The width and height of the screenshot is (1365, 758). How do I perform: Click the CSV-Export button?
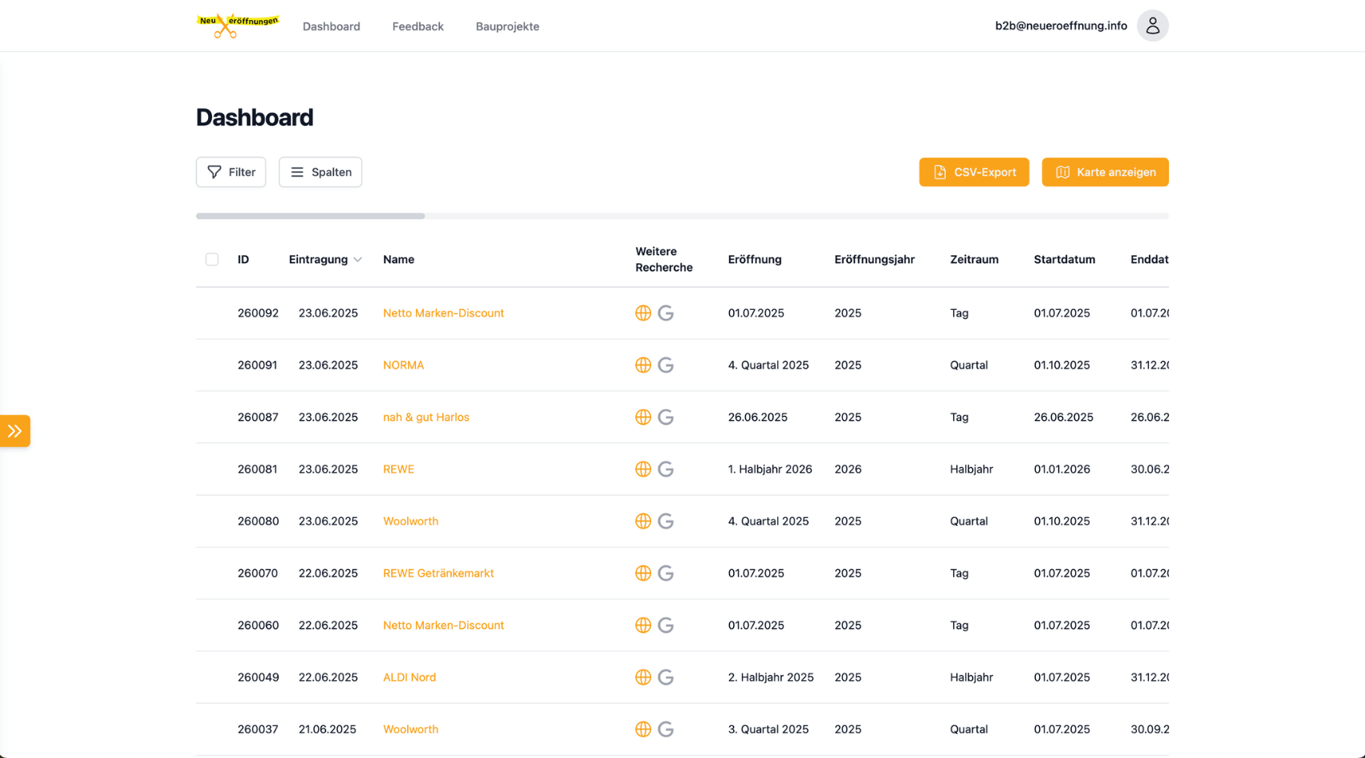[x=974, y=172]
